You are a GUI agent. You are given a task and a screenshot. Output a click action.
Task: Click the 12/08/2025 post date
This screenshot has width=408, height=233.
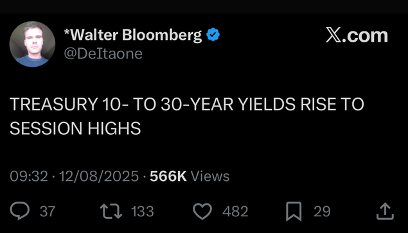tap(99, 177)
